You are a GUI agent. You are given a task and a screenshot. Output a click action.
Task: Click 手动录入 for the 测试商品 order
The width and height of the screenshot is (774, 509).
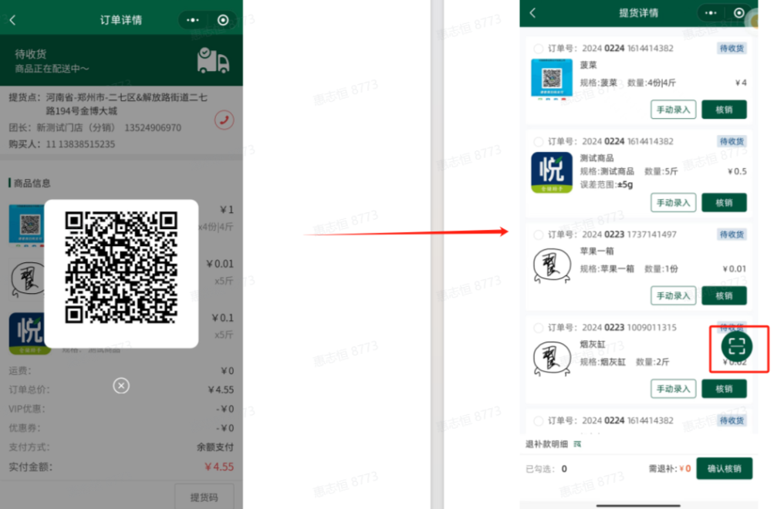674,203
